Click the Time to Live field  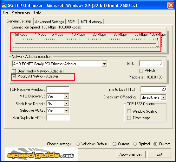point(153,89)
